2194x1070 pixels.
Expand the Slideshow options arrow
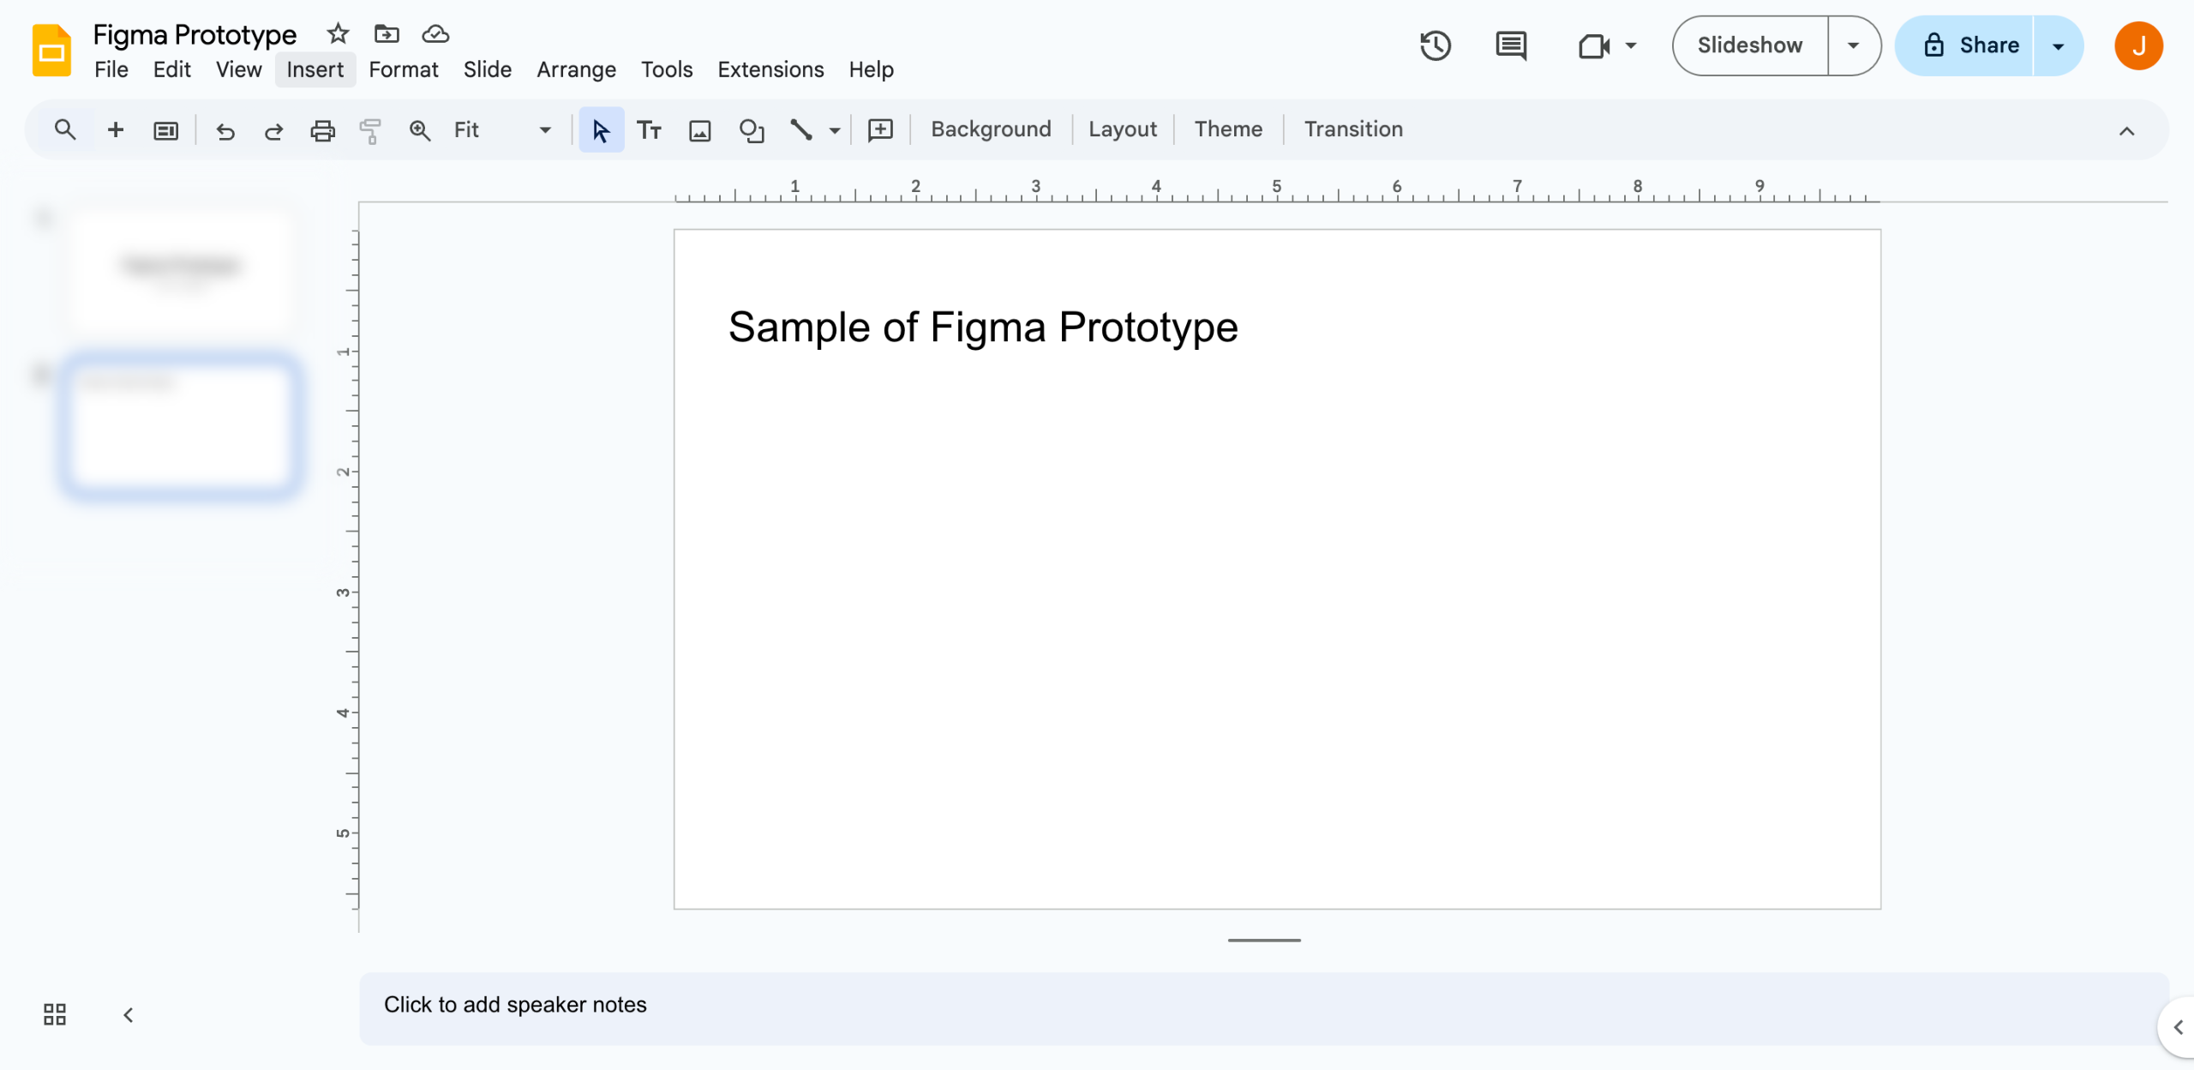coord(1853,45)
